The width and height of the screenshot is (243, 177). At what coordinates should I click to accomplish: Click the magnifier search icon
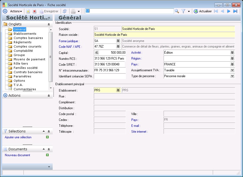click(177, 11)
